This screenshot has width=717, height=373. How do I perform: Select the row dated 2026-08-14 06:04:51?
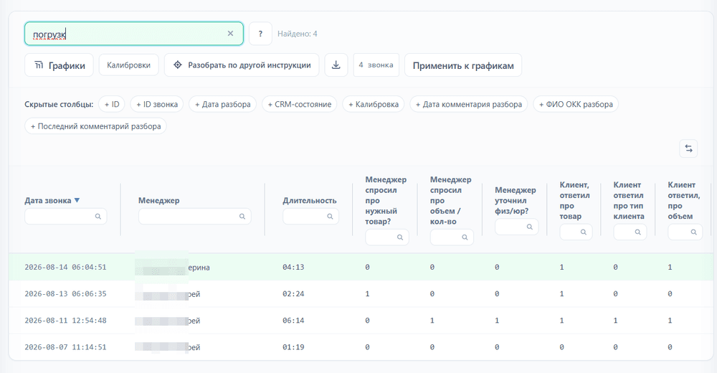[x=361, y=267]
